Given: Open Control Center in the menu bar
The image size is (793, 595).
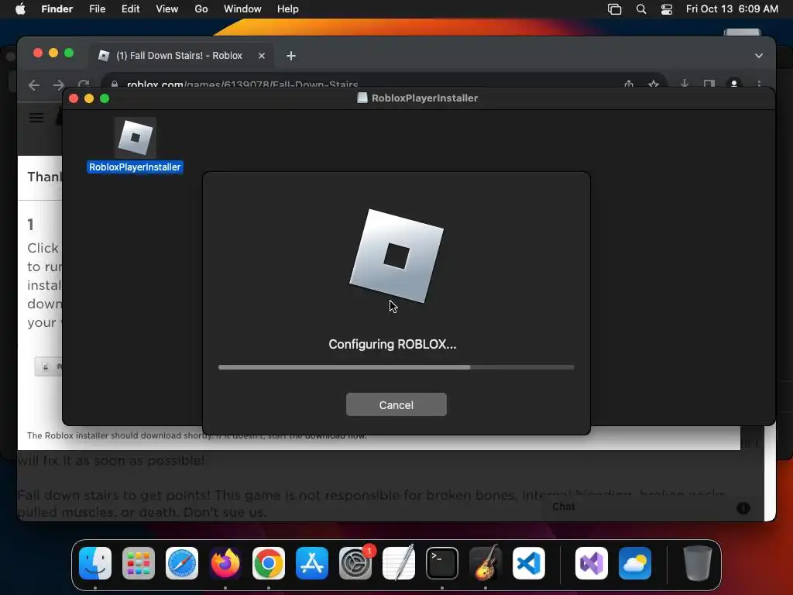Looking at the screenshot, I should (x=667, y=9).
